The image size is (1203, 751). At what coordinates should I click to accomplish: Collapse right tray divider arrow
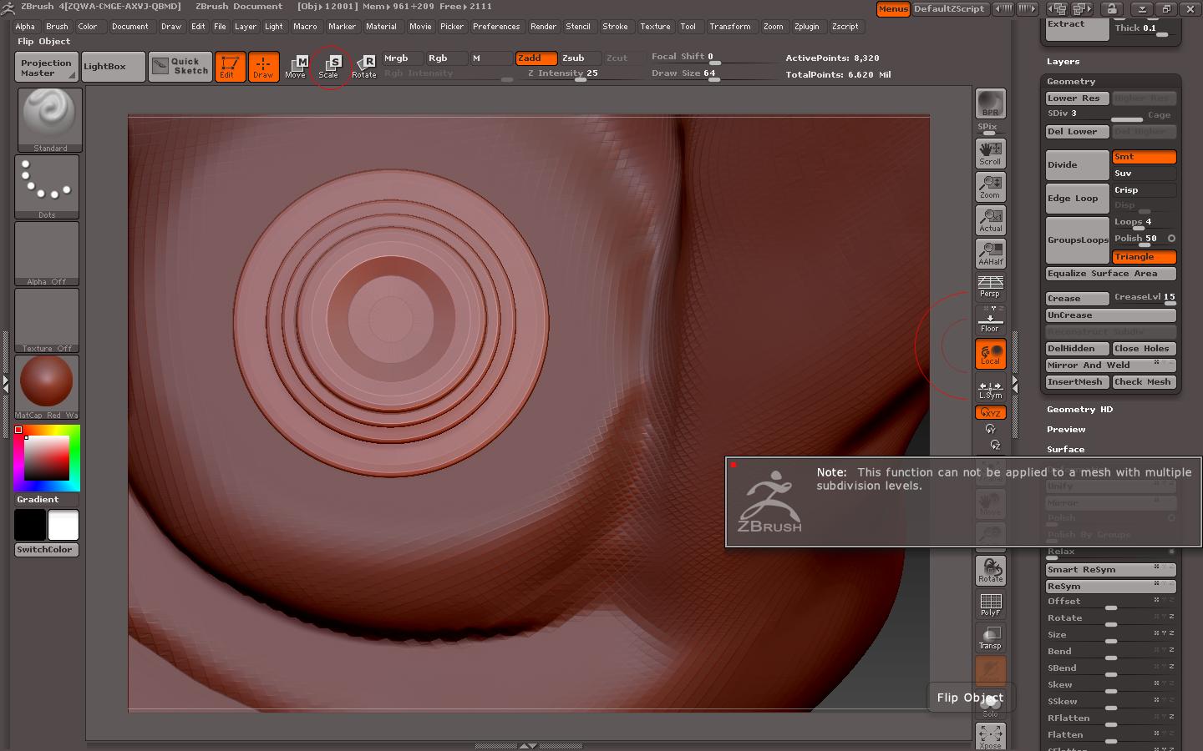[1015, 384]
